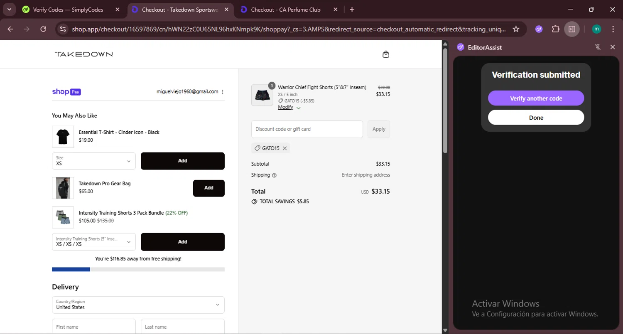
Task: Close the CA Perfume Club tab
Action: point(336,10)
